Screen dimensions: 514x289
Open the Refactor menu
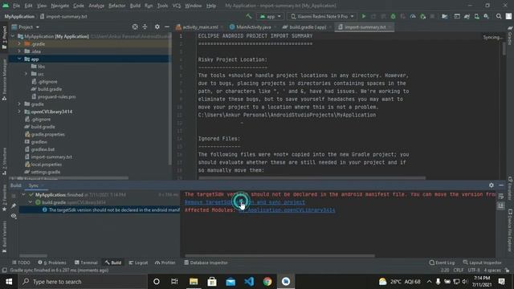click(x=116, y=6)
